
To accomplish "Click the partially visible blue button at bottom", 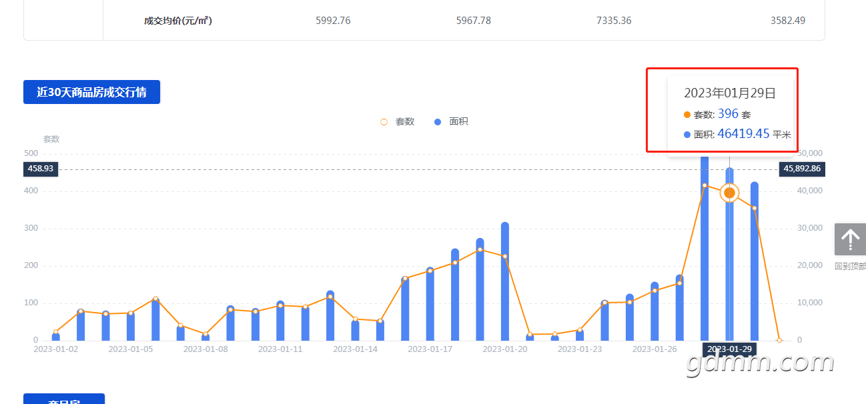I will pos(64,399).
